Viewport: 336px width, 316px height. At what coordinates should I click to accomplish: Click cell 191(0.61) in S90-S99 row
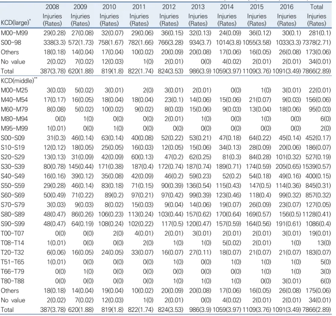pyautogui.click(x=290, y=224)
